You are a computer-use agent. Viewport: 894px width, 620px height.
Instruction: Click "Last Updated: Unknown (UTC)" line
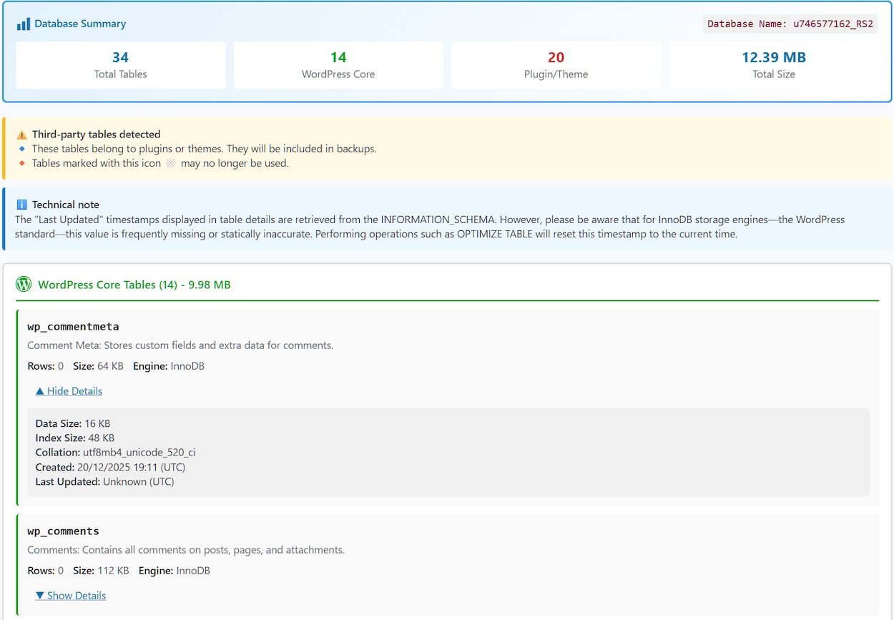point(104,482)
